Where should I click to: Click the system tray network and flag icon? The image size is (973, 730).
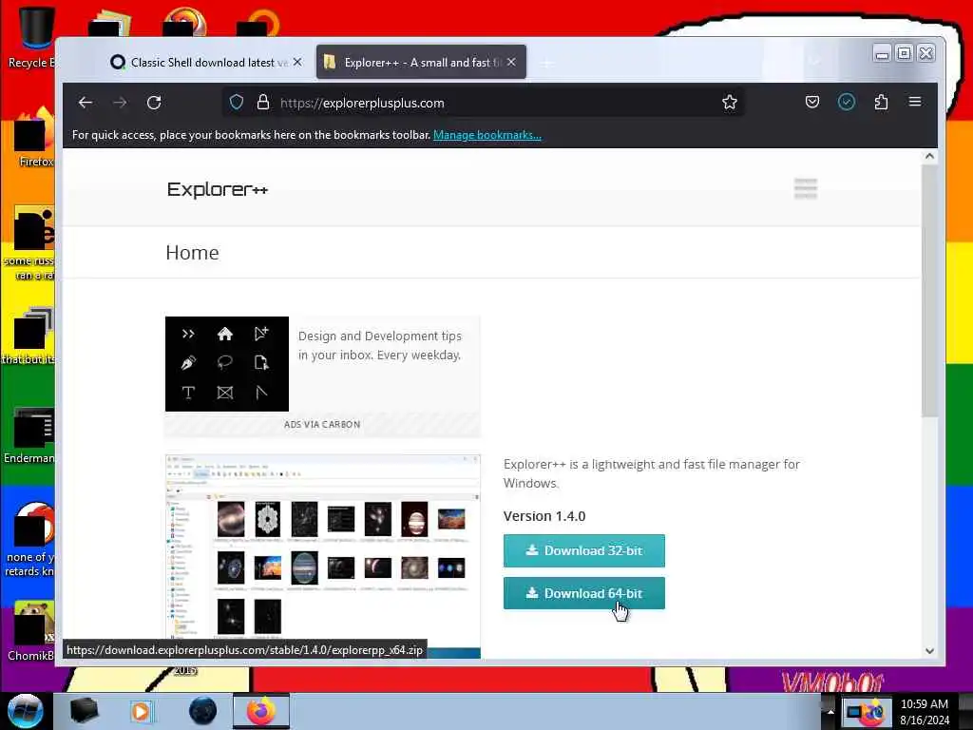(866, 711)
